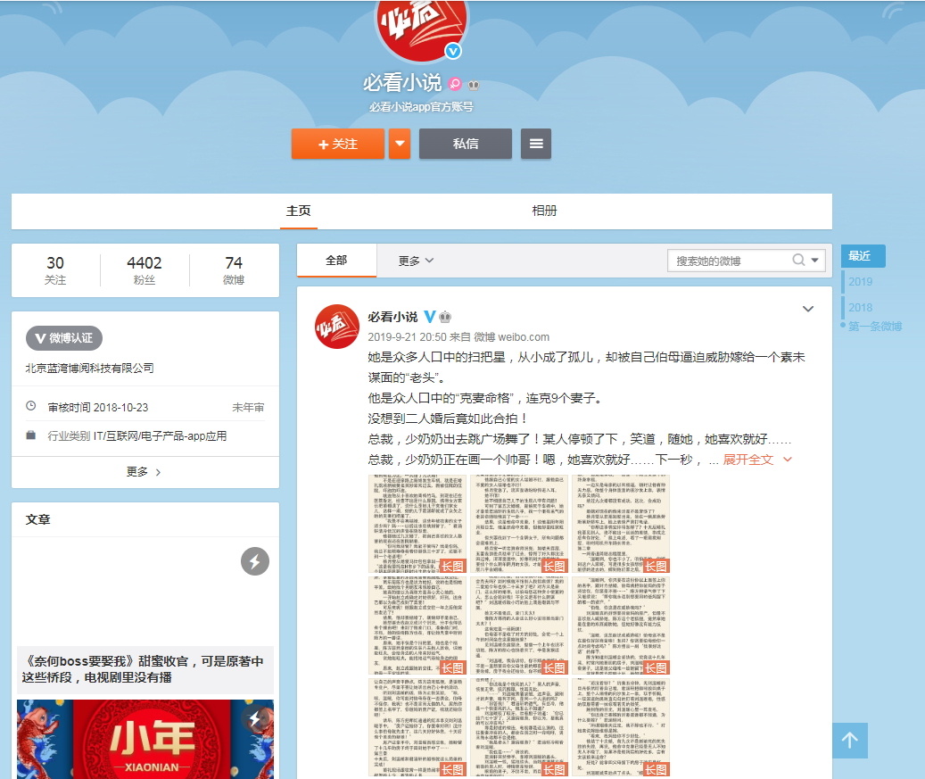The height and width of the screenshot is (779, 925).
Task: Click the pink badge next to profile name
Action: tap(455, 84)
